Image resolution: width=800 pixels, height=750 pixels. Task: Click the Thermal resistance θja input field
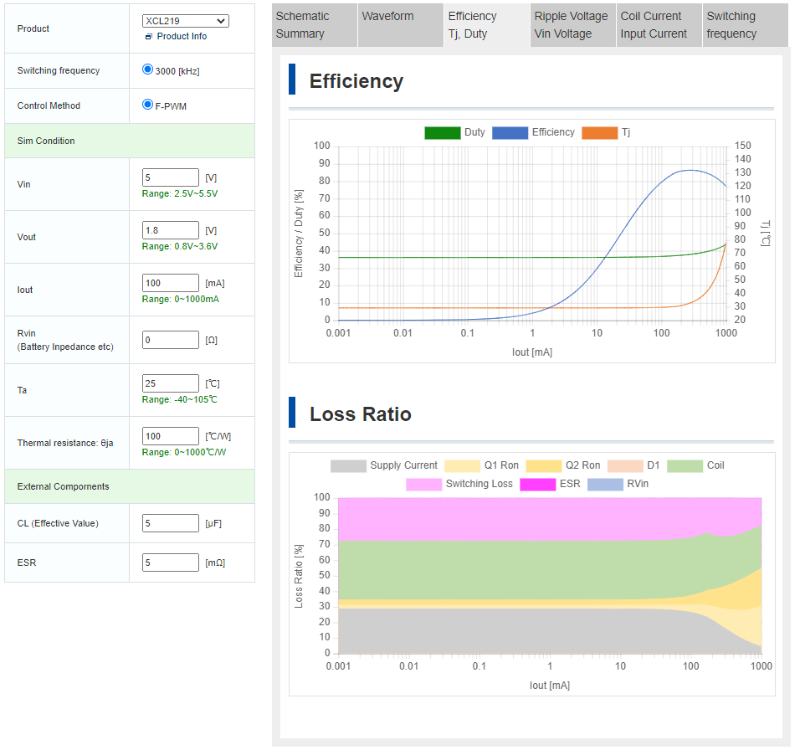point(171,436)
